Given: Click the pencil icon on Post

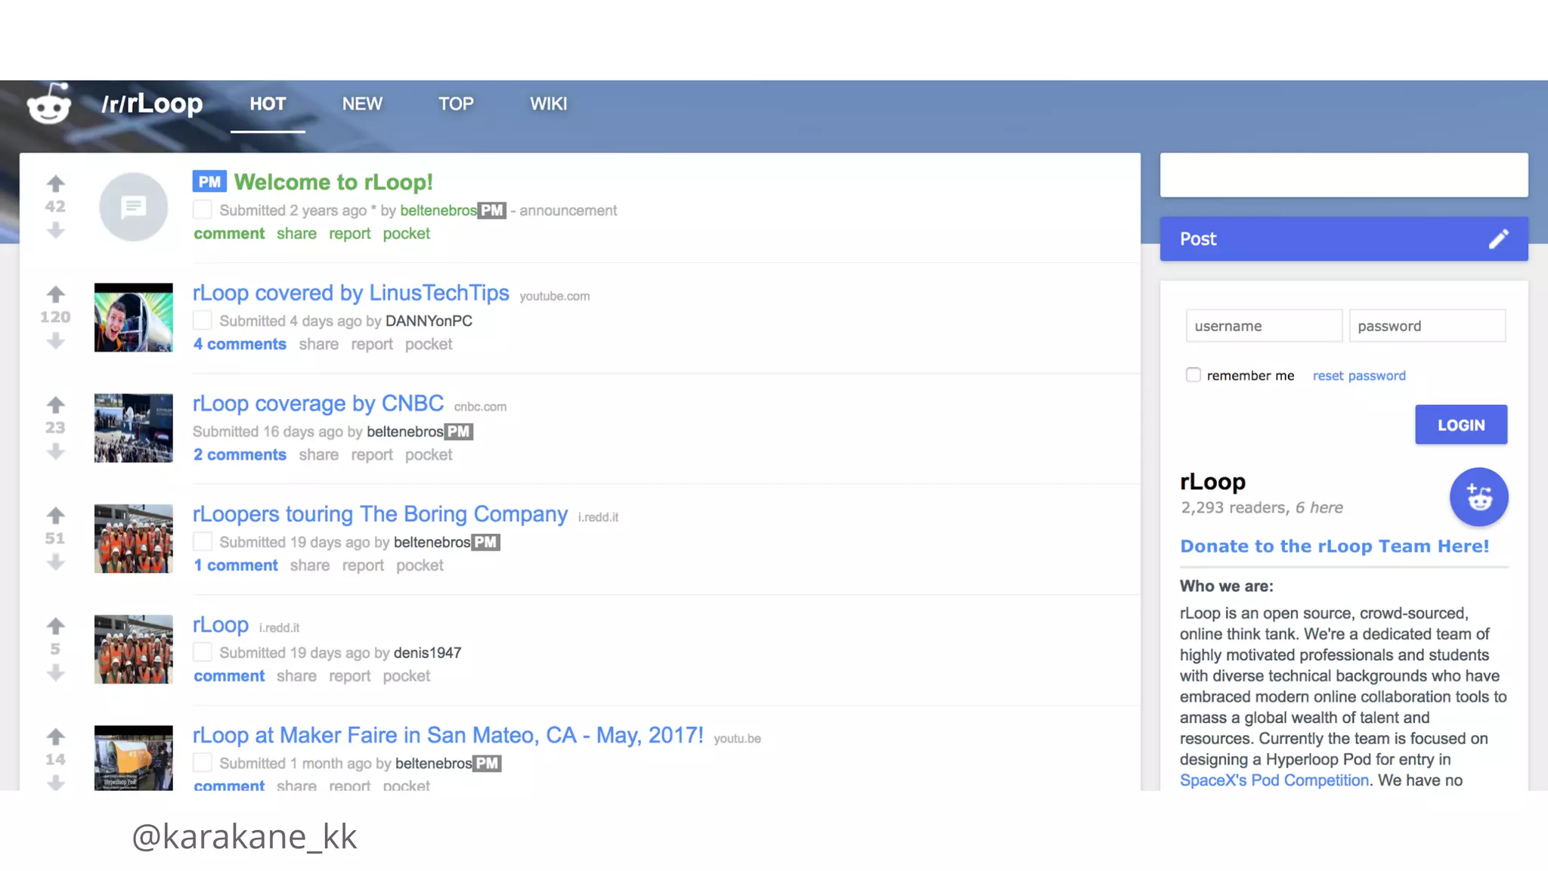Looking at the screenshot, I should coord(1498,239).
